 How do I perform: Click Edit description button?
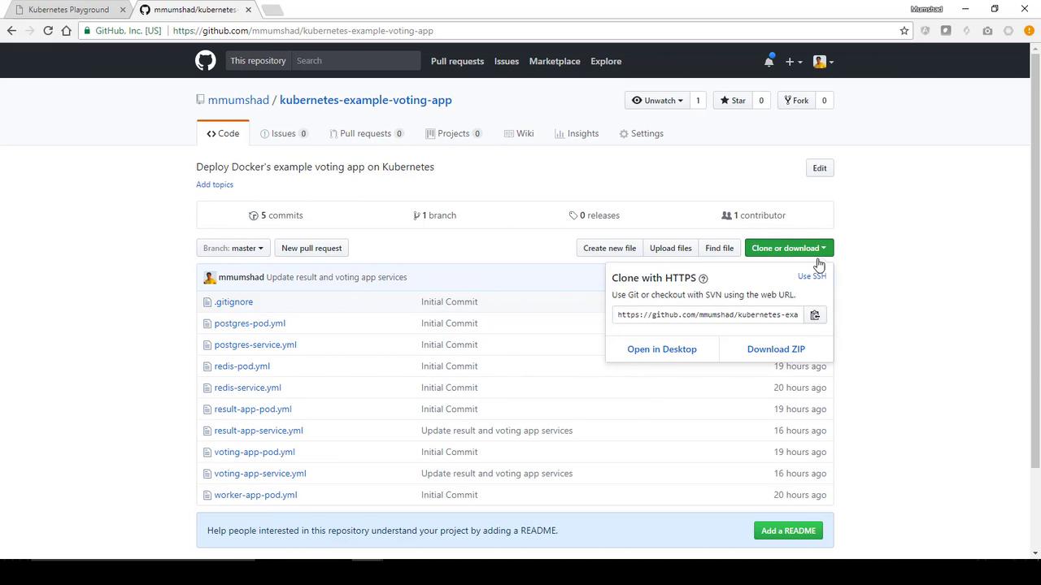[x=819, y=168]
